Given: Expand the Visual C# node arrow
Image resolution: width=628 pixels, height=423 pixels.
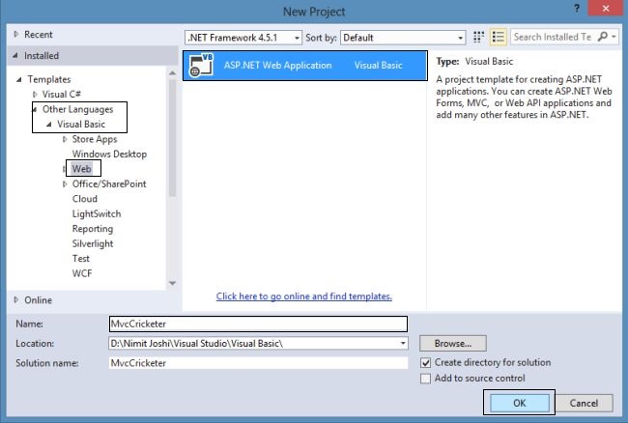Looking at the screenshot, I should coord(35,95).
